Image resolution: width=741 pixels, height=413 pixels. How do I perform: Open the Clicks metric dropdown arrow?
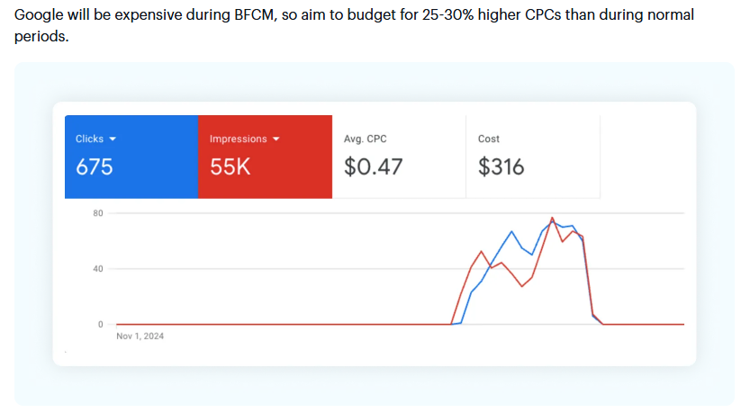[x=113, y=139]
